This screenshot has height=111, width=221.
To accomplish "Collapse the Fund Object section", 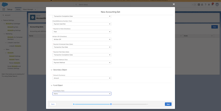I will tap(52, 85).
